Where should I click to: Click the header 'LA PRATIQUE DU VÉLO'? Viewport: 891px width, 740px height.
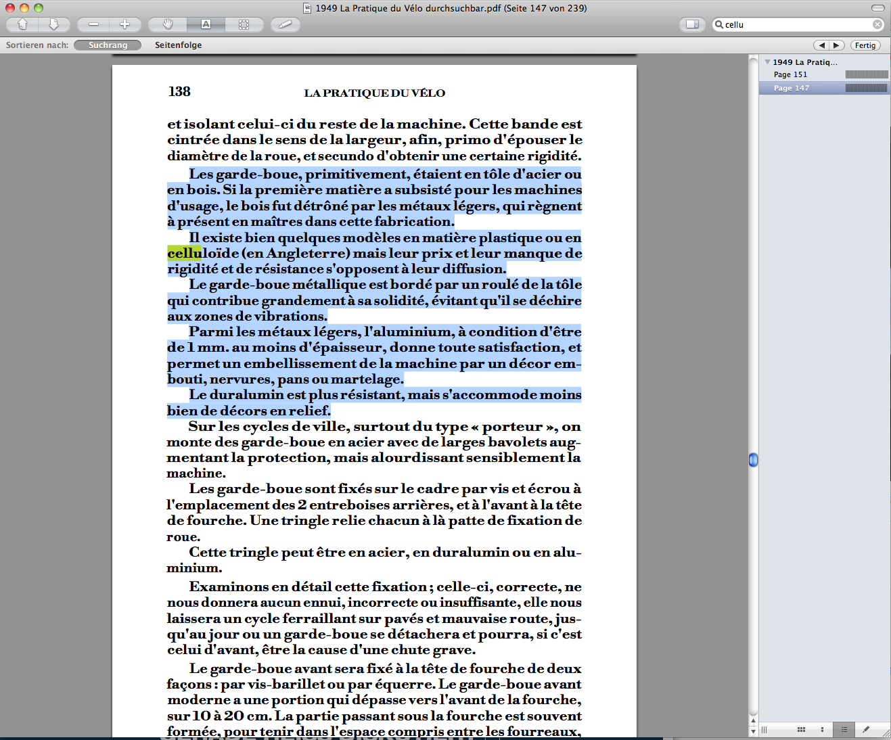(x=374, y=93)
